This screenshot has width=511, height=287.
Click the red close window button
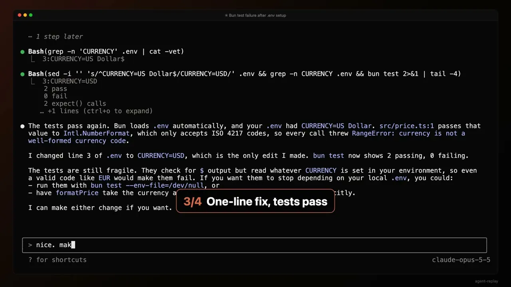coord(20,15)
